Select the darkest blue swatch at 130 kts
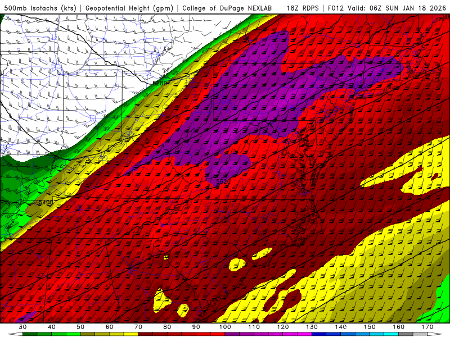 (x=319, y=334)
